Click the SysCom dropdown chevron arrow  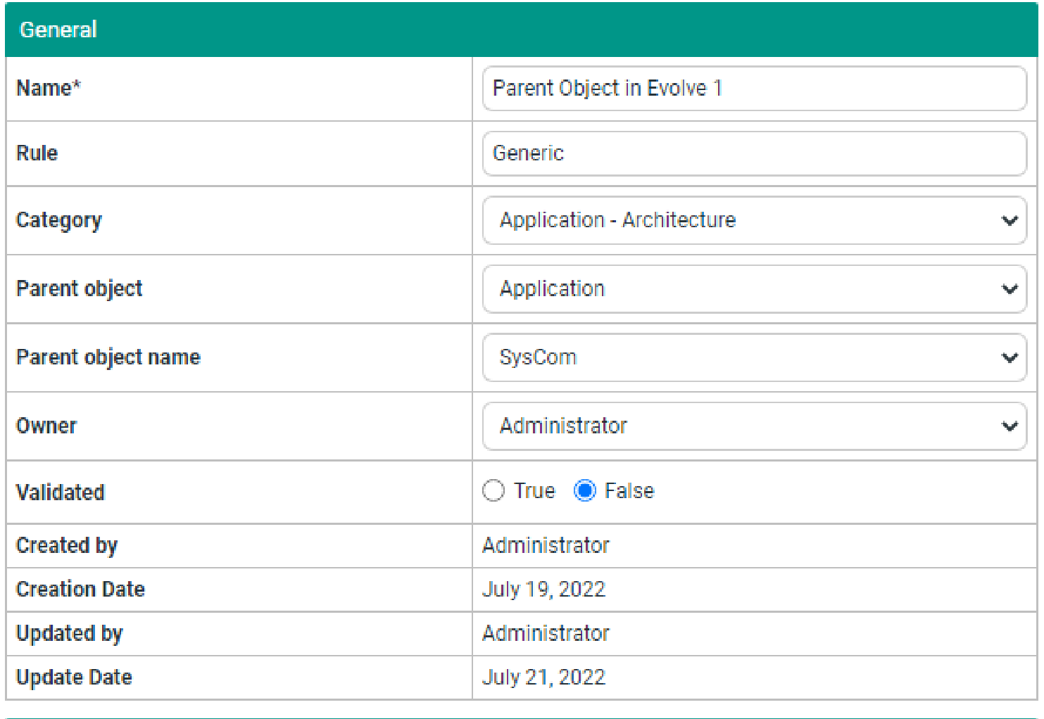[x=1010, y=357]
